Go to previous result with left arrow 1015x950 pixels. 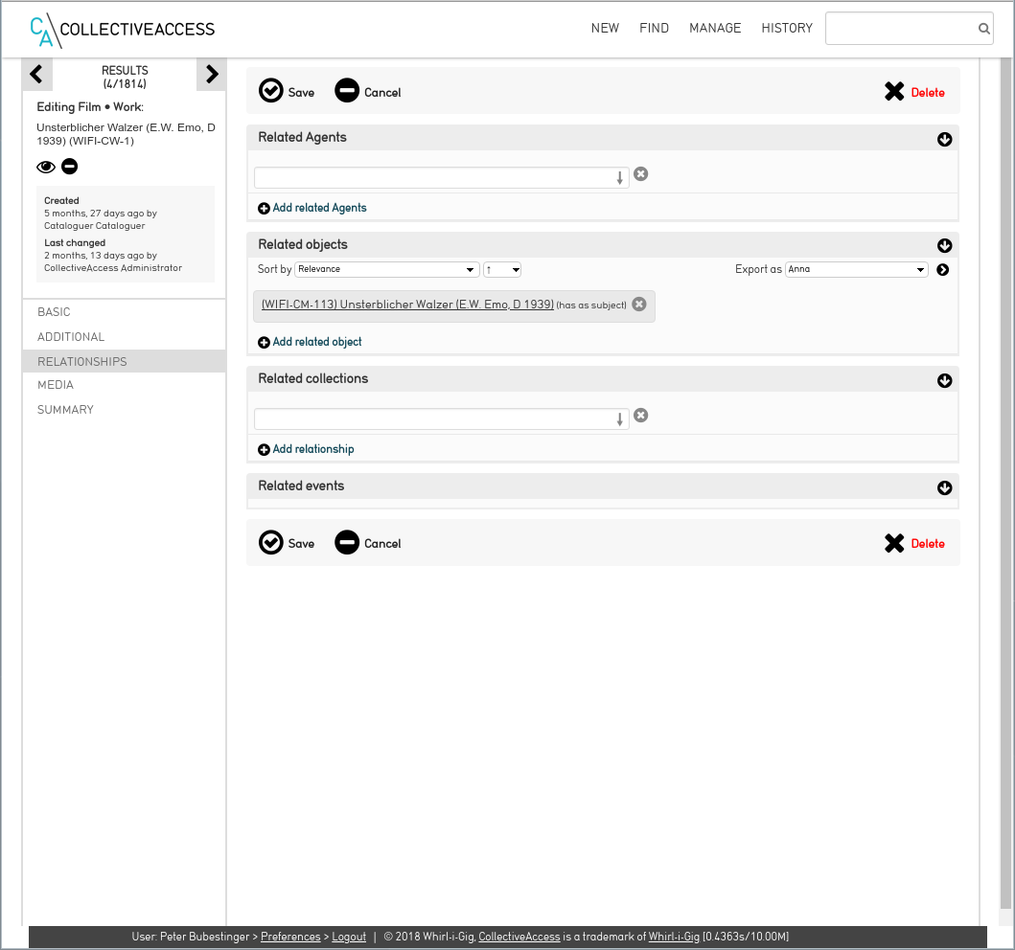coord(36,74)
